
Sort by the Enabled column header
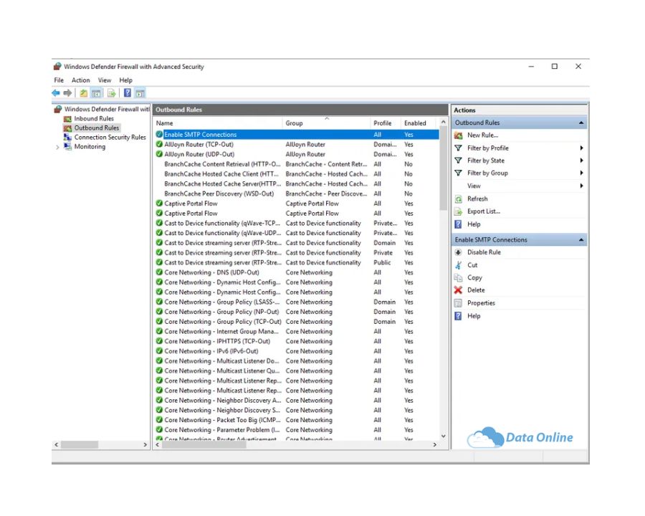pyautogui.click(x=419, y=123)
